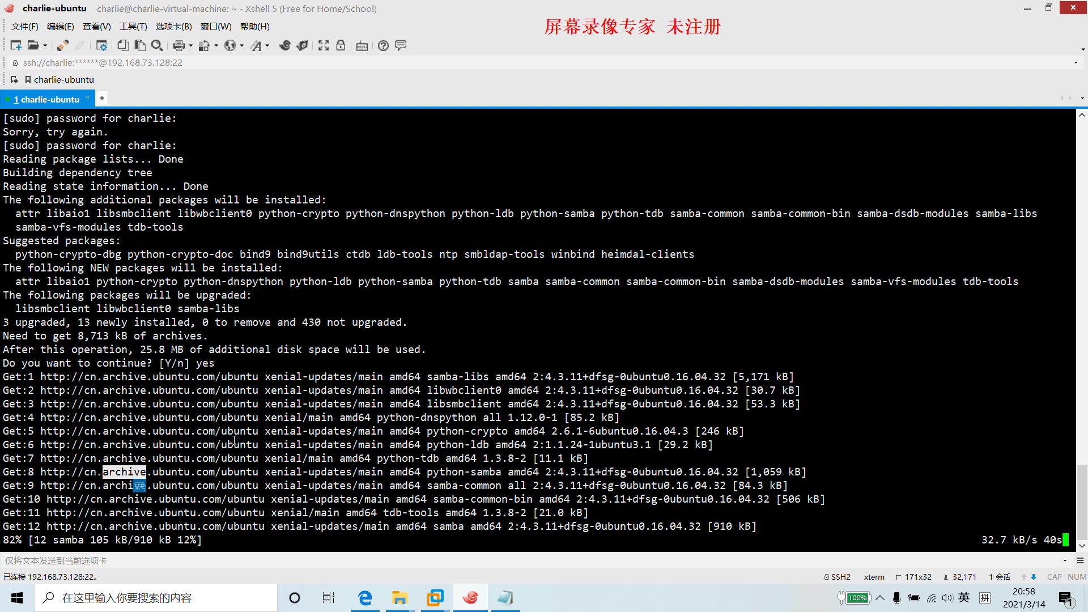Image resolution: width=1088 pixels, height=612 pixels.
Task: Toggle the lock screen padlock icon
Action: click(341, 45)
